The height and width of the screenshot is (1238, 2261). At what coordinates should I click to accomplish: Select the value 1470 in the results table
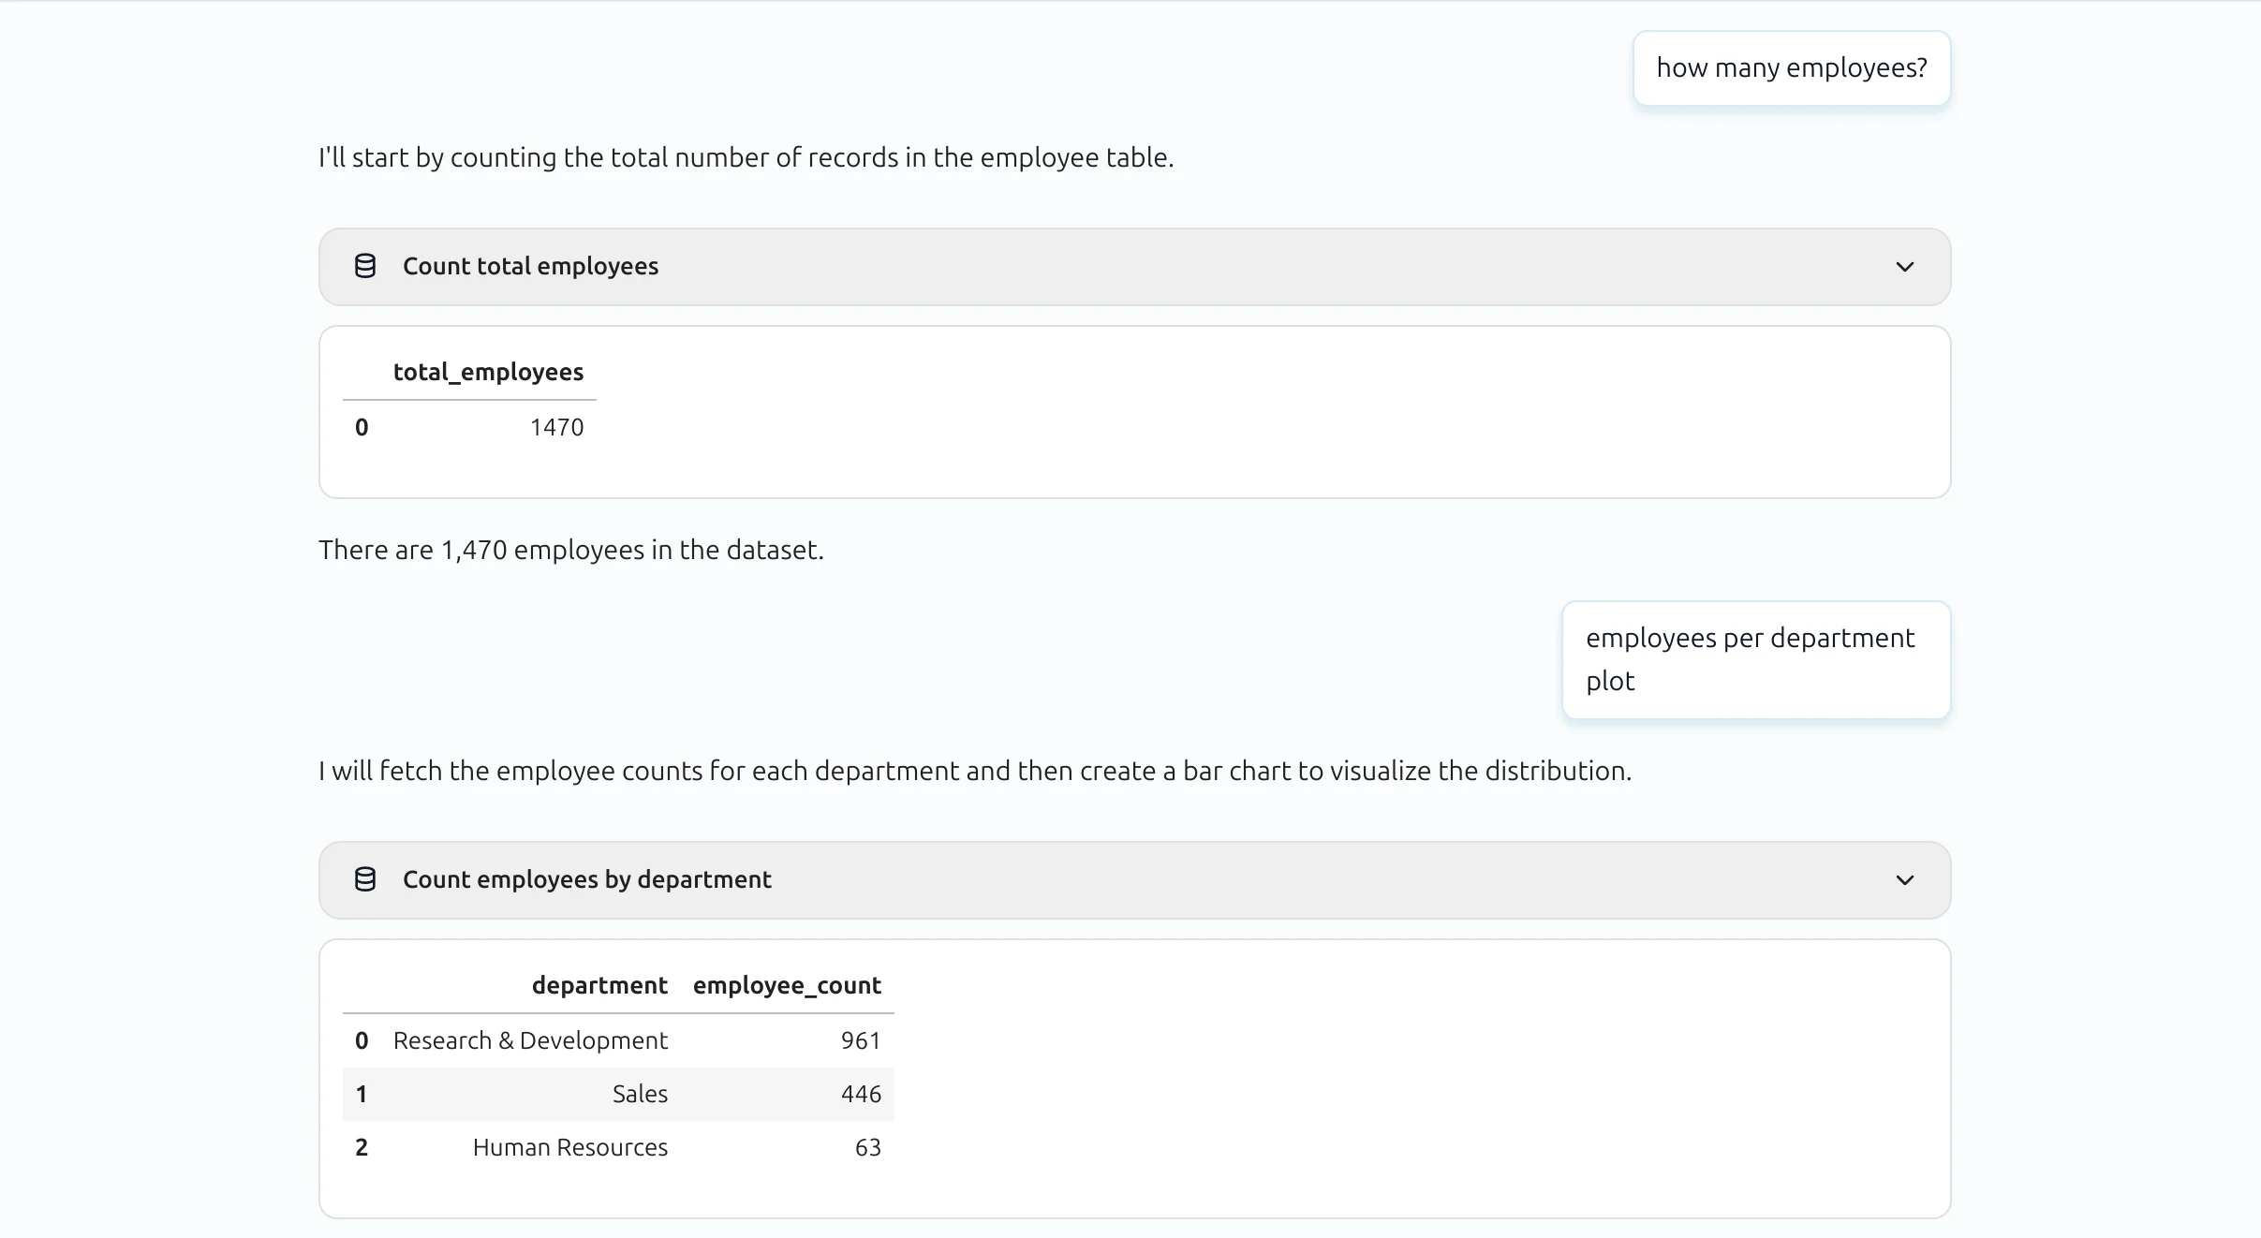pos(556,426)
